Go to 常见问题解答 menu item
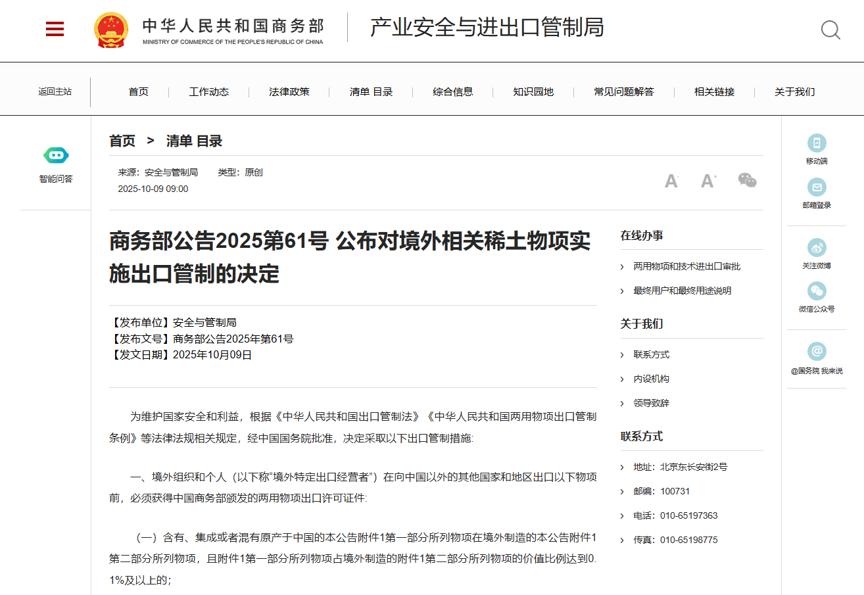This screenshot has width=864, height=595. click(x=624, y=92)
